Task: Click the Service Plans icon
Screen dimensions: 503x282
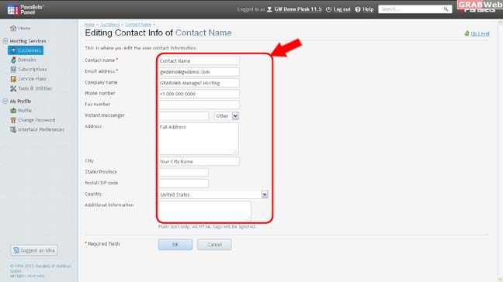Action: point(13,79)
